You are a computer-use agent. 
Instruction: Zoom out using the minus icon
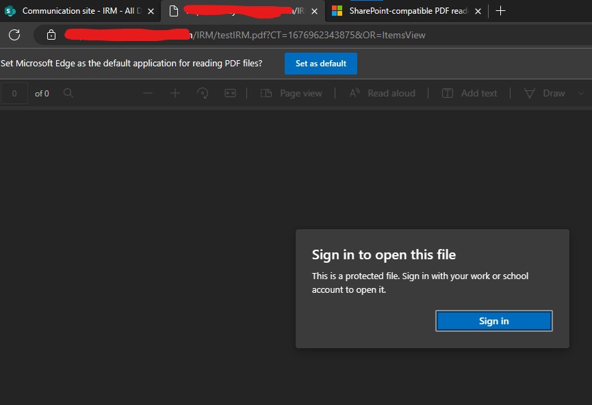pyautogui.click(x=148, y=93)
